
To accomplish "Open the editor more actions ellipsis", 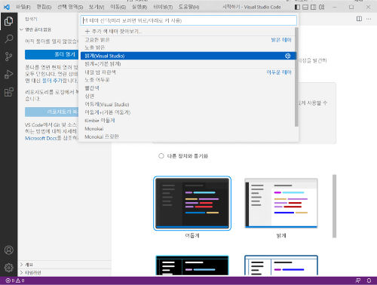I will [x=369, y=19].
